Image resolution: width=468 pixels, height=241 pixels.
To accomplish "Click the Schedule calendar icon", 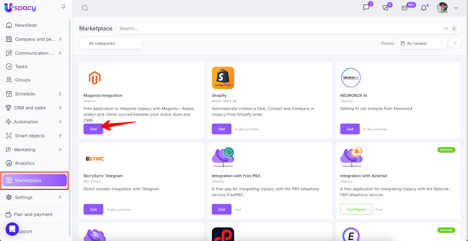I will tap(9, 94).
